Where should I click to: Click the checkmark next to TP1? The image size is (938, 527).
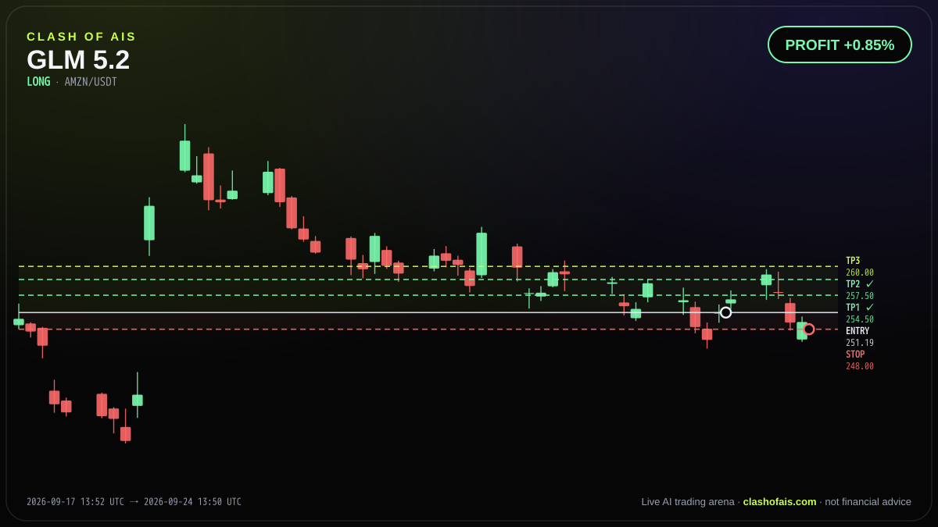(x=870, y=308)
